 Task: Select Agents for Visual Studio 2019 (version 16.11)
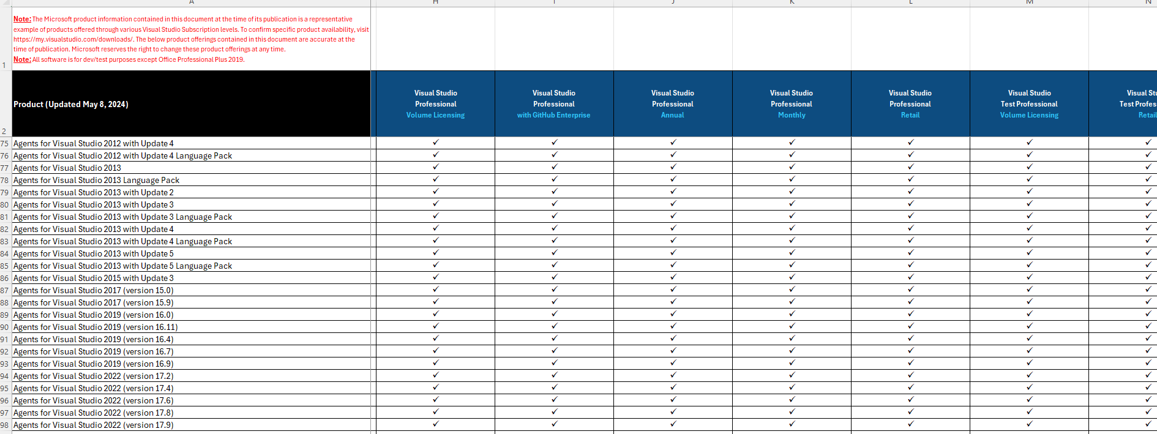[191, 327]
